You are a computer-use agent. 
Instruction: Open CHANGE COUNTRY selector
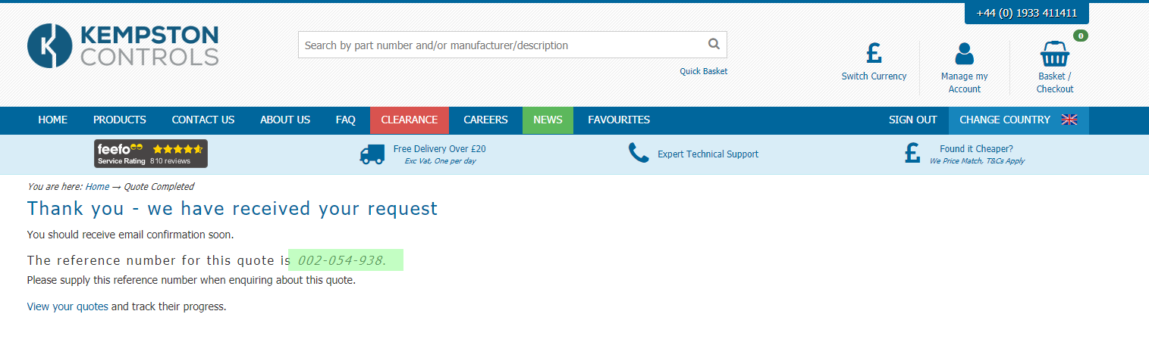coord(1019,120)
